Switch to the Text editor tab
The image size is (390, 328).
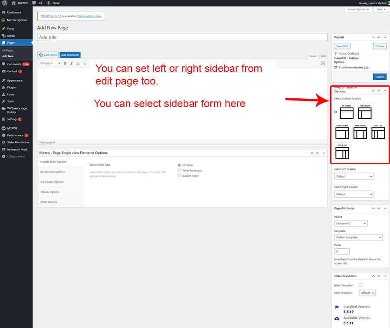[x=323, y=56]
